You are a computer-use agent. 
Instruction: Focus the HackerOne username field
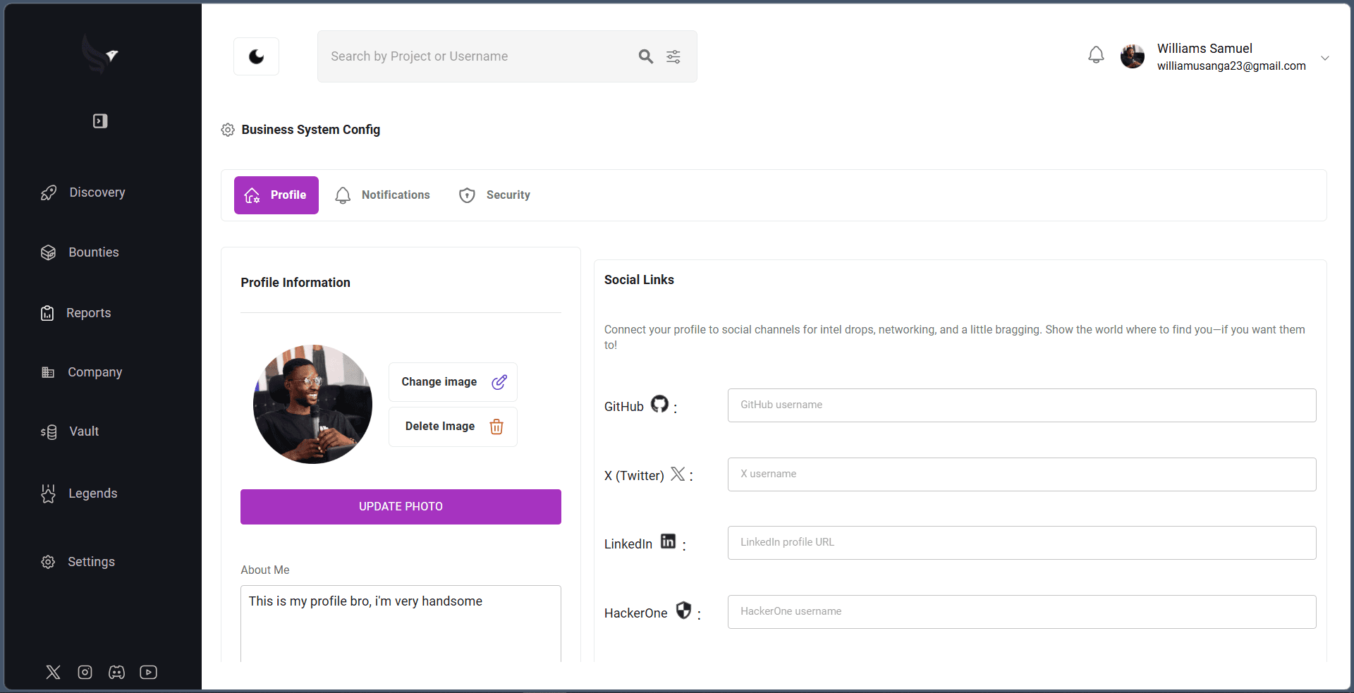pos(1022,612)
